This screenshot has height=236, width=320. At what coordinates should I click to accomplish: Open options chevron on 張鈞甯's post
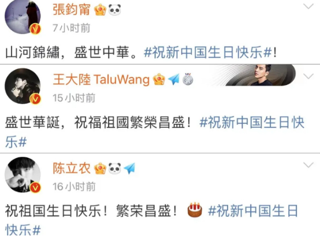point(308,6)
